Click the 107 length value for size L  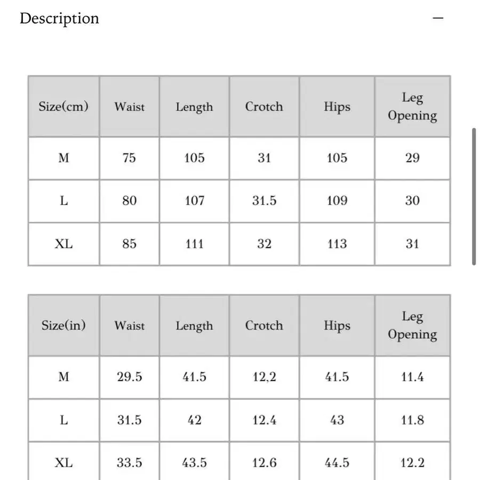pos(194,201)
